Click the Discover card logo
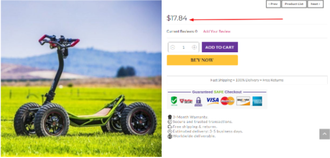330x158 pixels. click(243, 101)
